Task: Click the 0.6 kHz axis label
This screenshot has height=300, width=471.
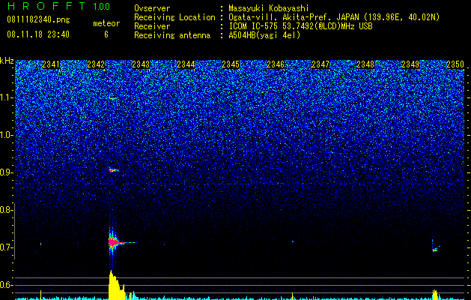Action: (7, 285)
